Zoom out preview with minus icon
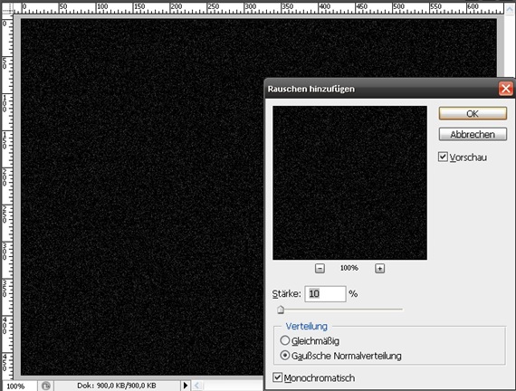 tap(320, 268)
